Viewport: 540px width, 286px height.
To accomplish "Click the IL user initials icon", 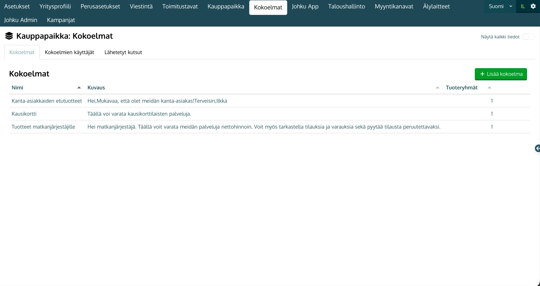I will (523, 6).
